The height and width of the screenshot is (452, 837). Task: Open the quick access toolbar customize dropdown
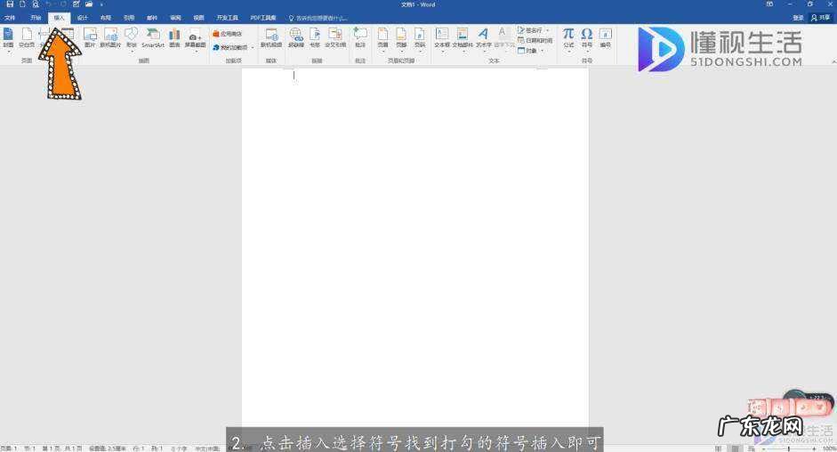coord(101,4)
